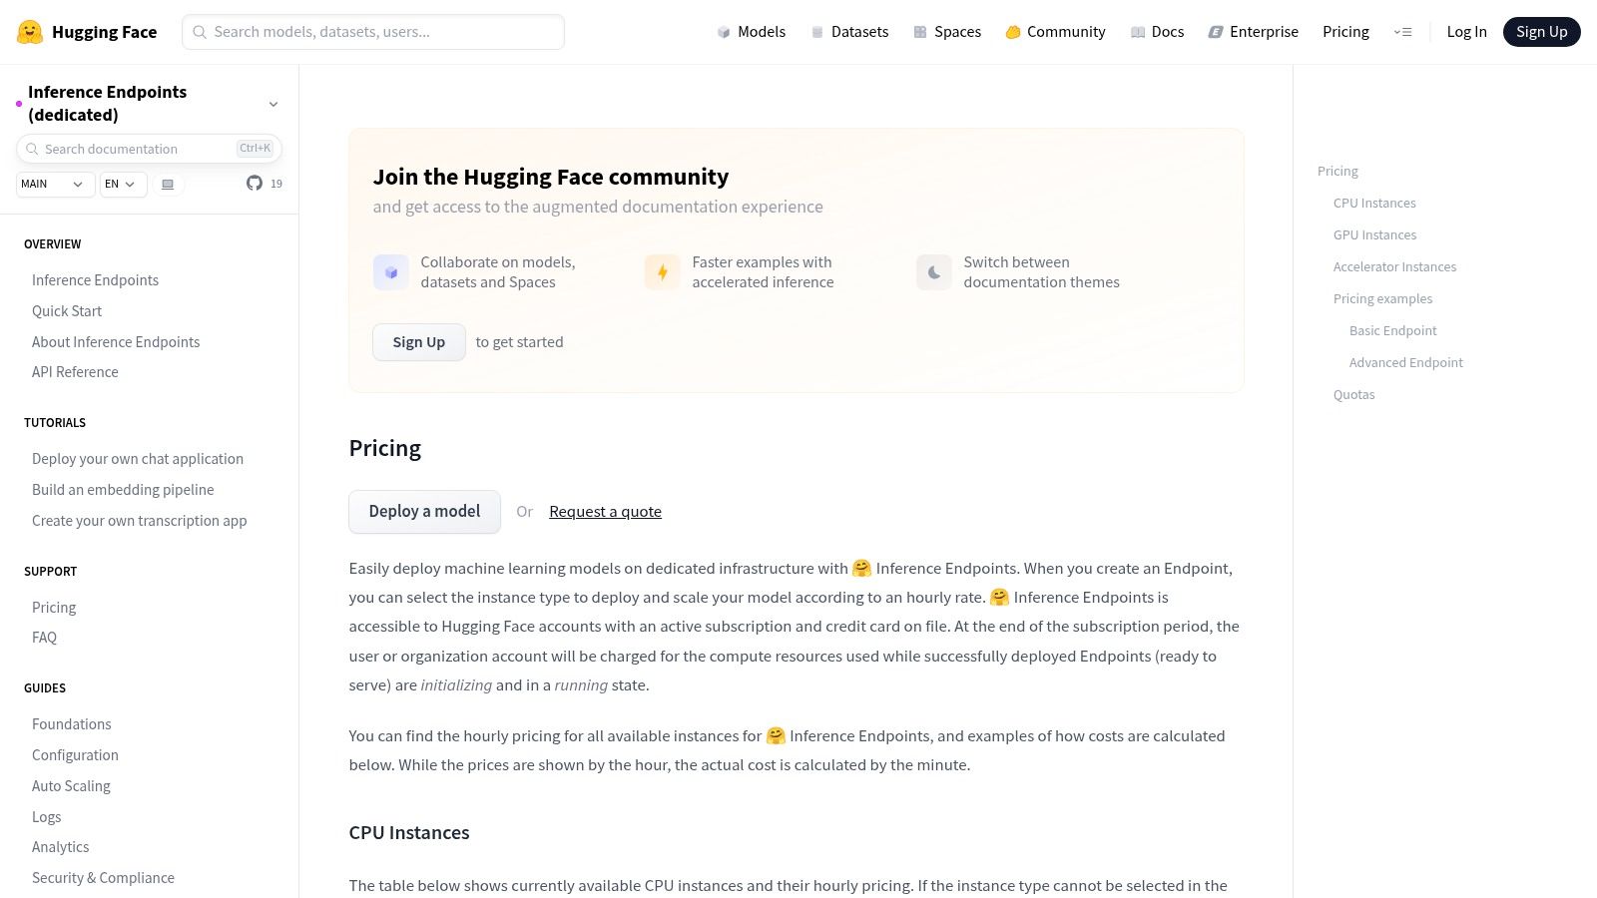This screenshot has height=898, width=1597.
Task: Open Models from the top navigation
Action: [x=751, y=32]
